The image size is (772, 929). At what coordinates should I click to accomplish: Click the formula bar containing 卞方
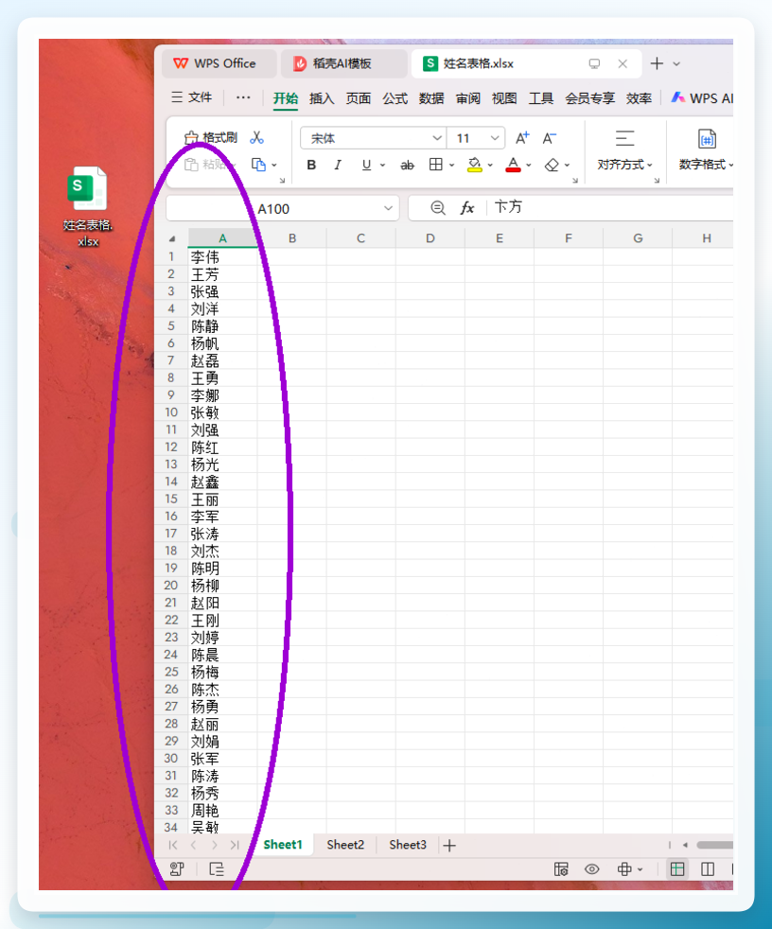coord(610,207)
